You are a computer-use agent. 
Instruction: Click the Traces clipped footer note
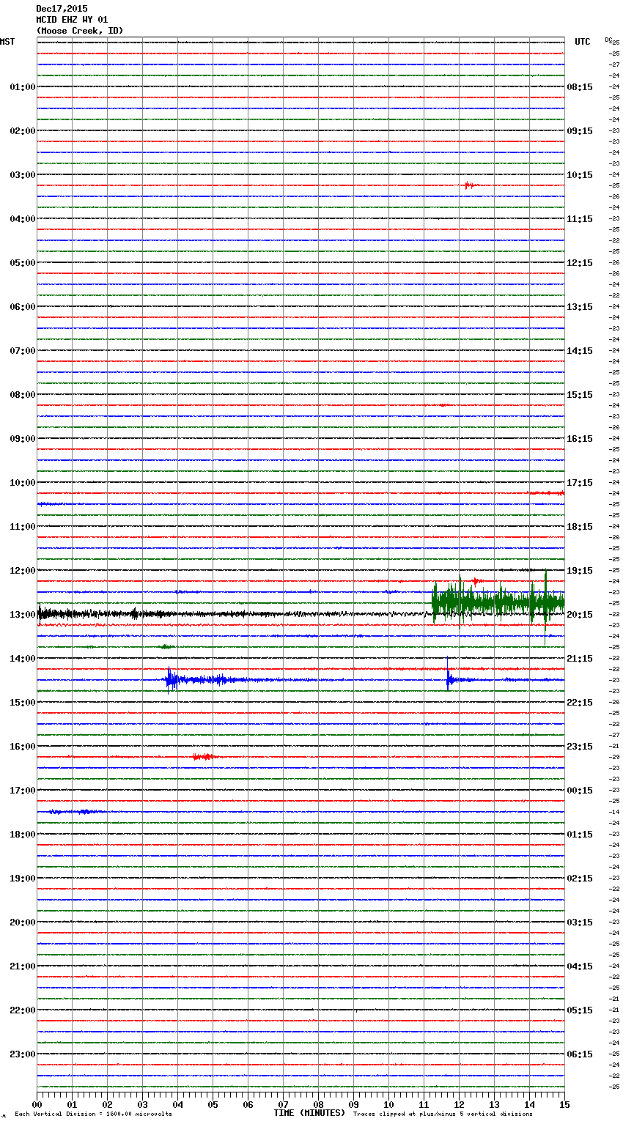443,1114
